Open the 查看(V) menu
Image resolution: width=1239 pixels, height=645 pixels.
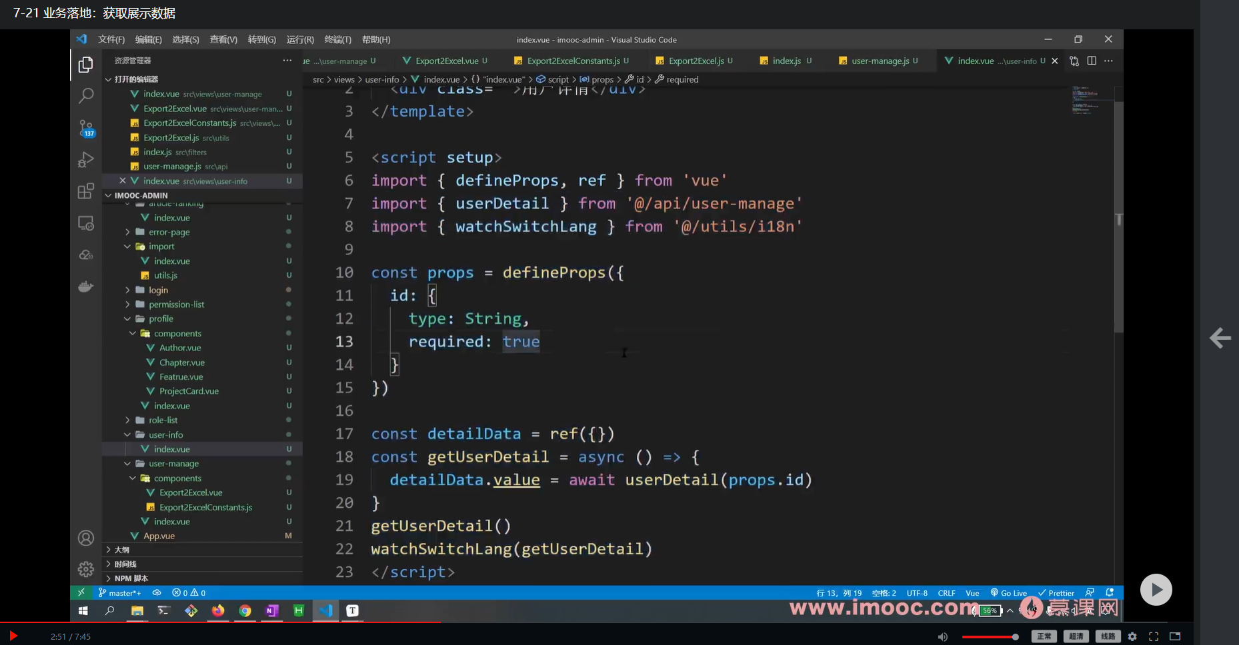223,39
